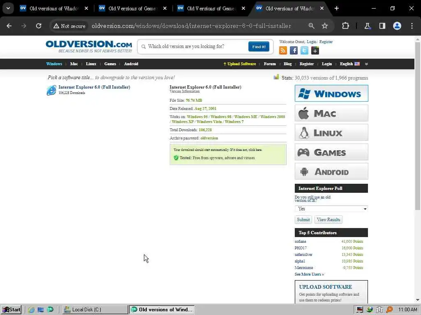The image size is (421, 315).
Task: Click the Register link beside Welcome Guest
Action: point(326,42)
